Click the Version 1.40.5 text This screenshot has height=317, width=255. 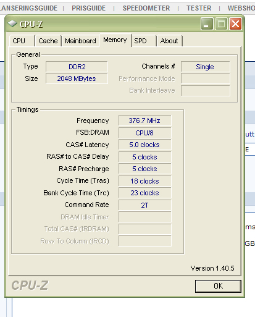coord(212,268)
